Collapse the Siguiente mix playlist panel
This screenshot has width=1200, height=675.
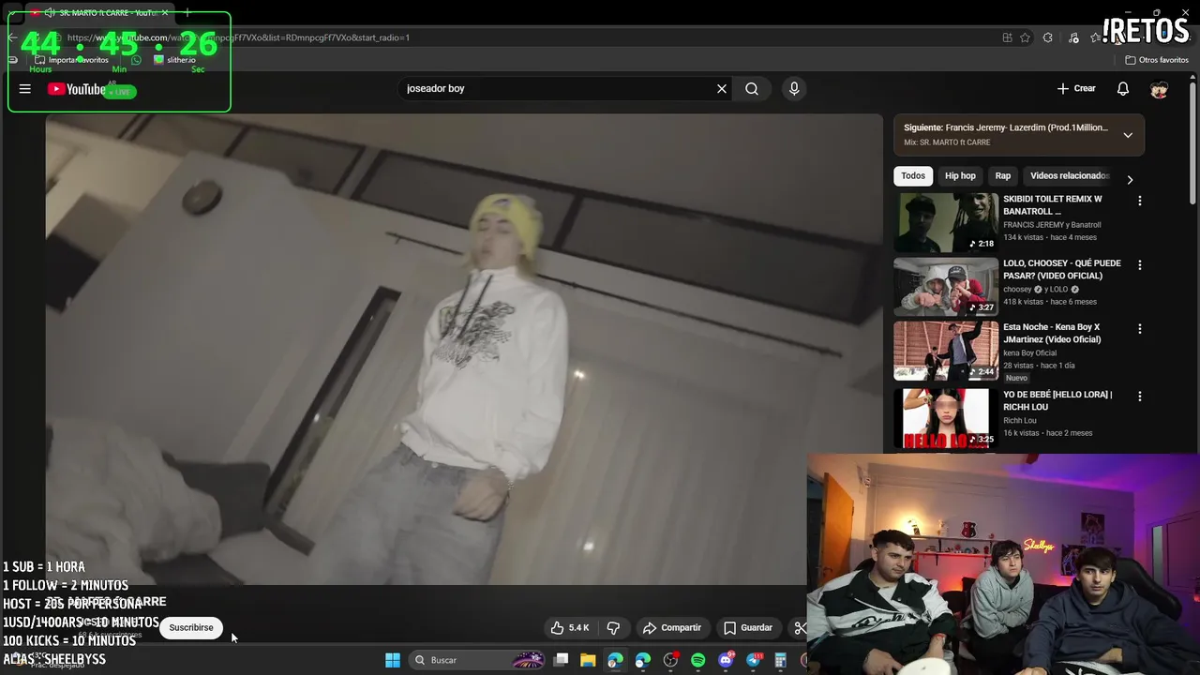pyautogui.click(x=1128, y=135)
